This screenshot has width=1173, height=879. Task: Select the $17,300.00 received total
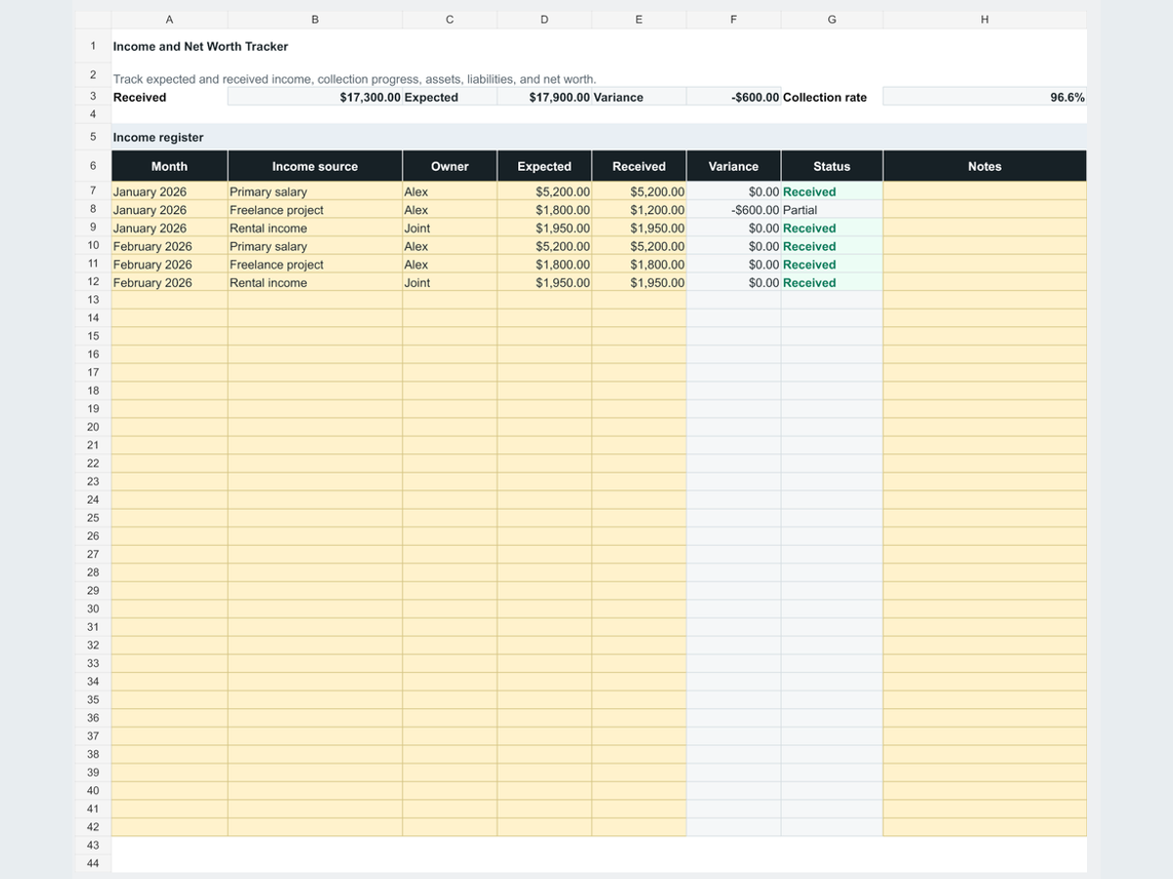coord(315,97)
